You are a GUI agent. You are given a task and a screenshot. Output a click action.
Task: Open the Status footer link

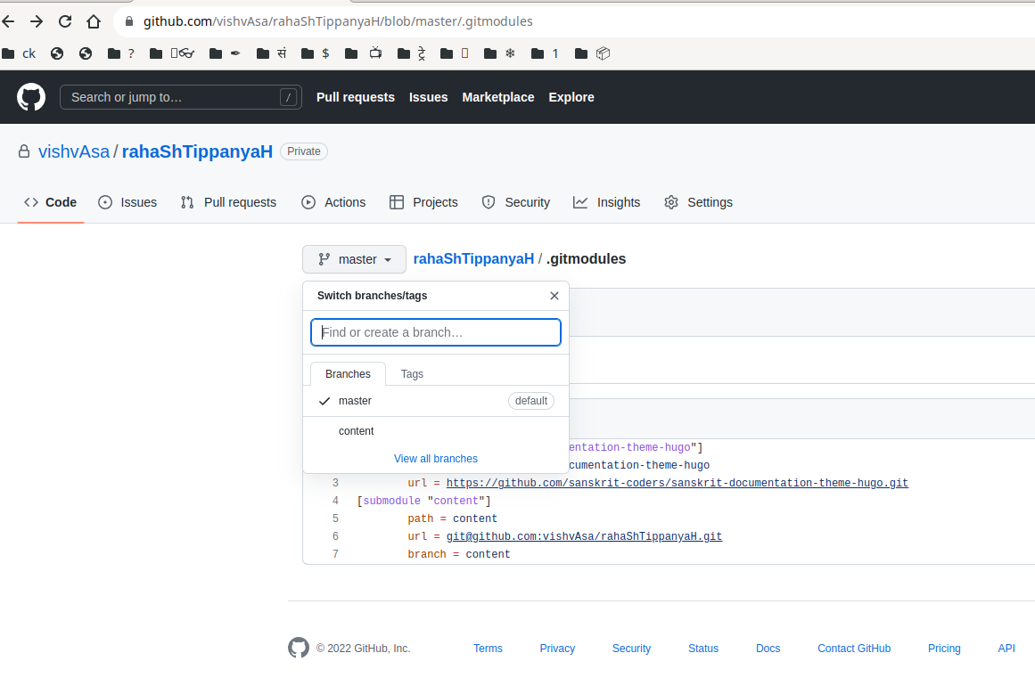click(x=703, y=649)
